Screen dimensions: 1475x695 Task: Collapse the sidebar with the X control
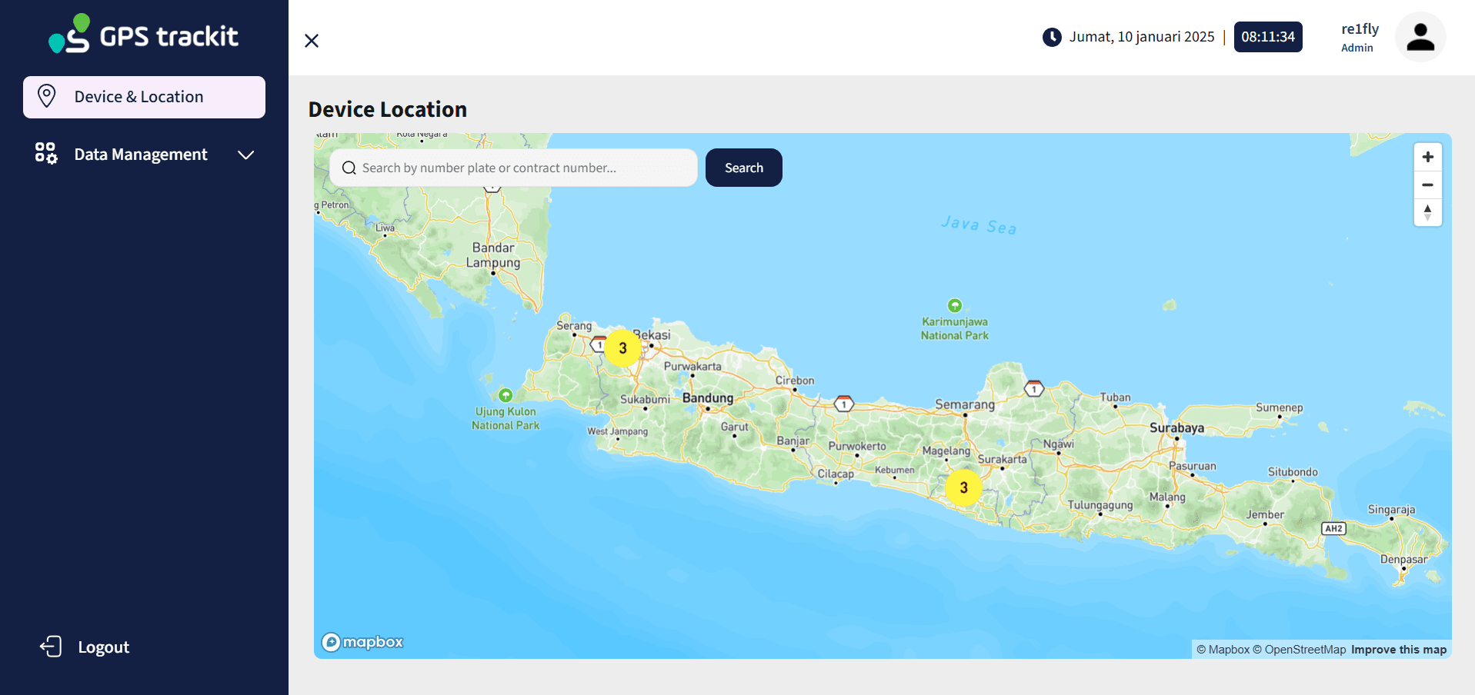[x=312, y=40]
